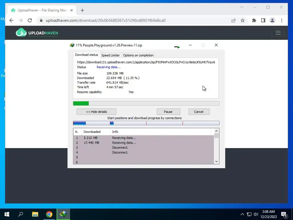Open Windows taskbar search

pos(21,214)
